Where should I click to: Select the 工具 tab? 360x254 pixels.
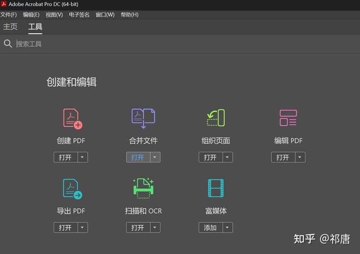pos(35,26)
